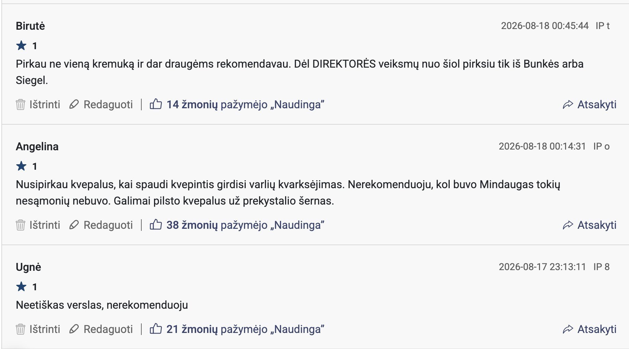Select Redaguoti on Ugnė's review

tap(108, 329)
